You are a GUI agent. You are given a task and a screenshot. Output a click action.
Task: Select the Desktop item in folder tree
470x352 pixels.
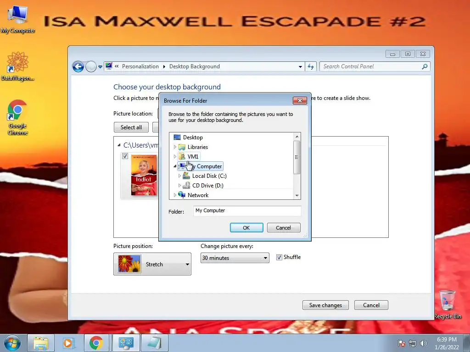point(193,137)
